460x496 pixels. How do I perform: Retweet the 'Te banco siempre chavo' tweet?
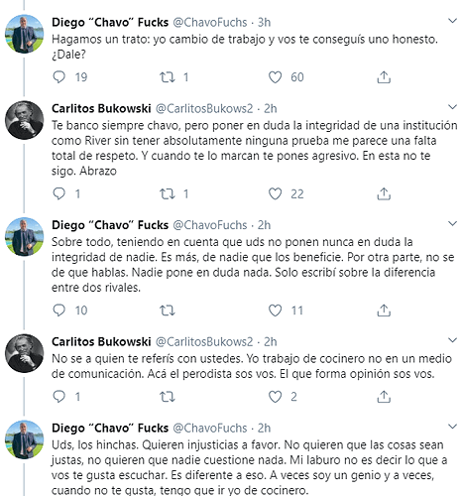point(168,194)
